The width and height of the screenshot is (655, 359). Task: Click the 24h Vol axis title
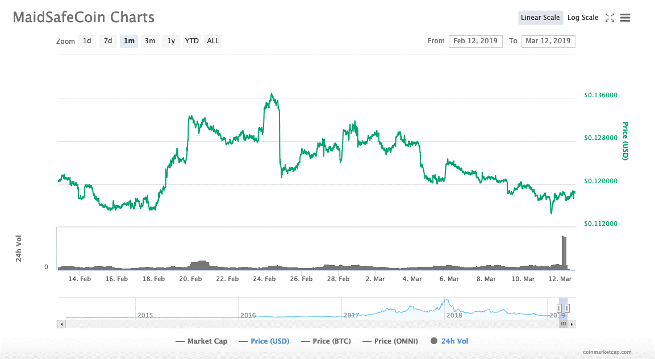click(18, 249)
